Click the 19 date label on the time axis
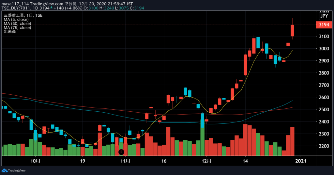Image resolution: width=334 pixels, height=175 pixels. coord(83,161)
